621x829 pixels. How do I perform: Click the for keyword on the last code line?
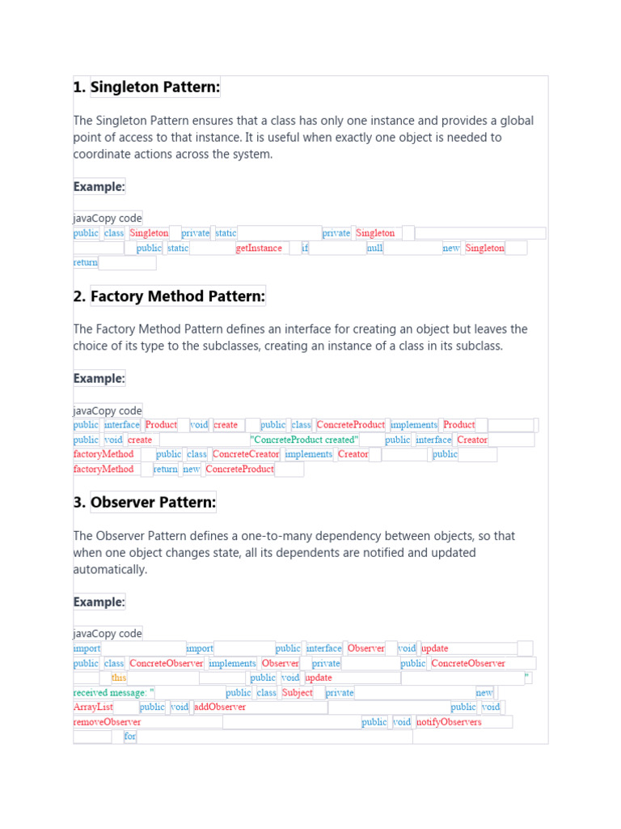coord(130,737)
